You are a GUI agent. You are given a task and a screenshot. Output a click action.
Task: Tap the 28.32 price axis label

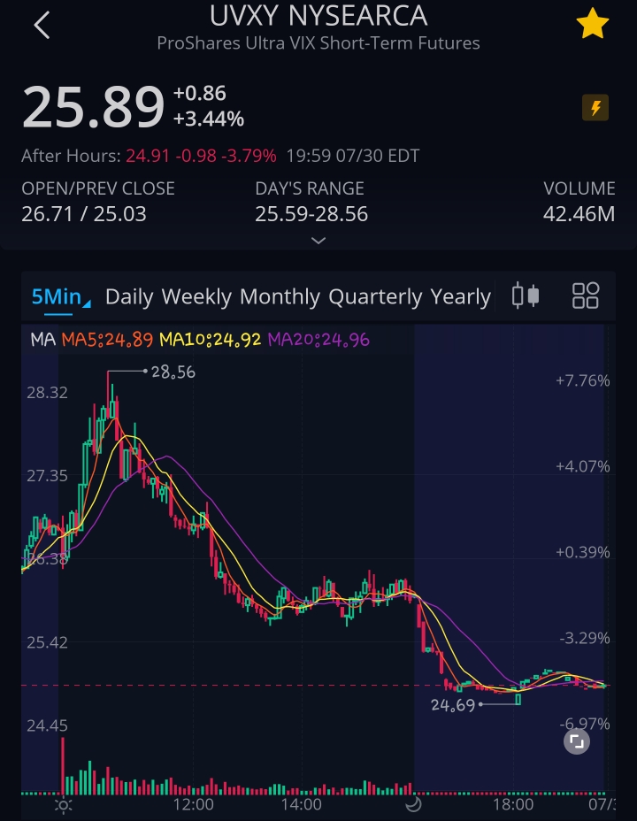point(47,393)
